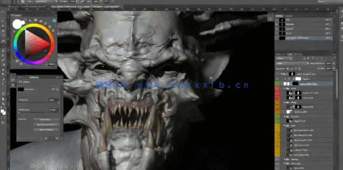The height and width of the screenshot is (170, 343).
Task: Toggle visibility of the RGB composite channel
Action: [277, 20]
